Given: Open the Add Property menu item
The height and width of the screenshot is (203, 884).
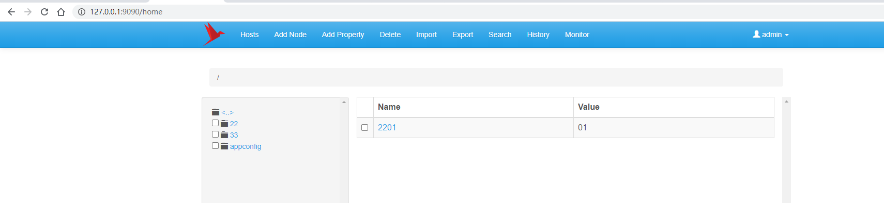Looking at the screenshot, I should pyautogui.click(x=343, y=35).
